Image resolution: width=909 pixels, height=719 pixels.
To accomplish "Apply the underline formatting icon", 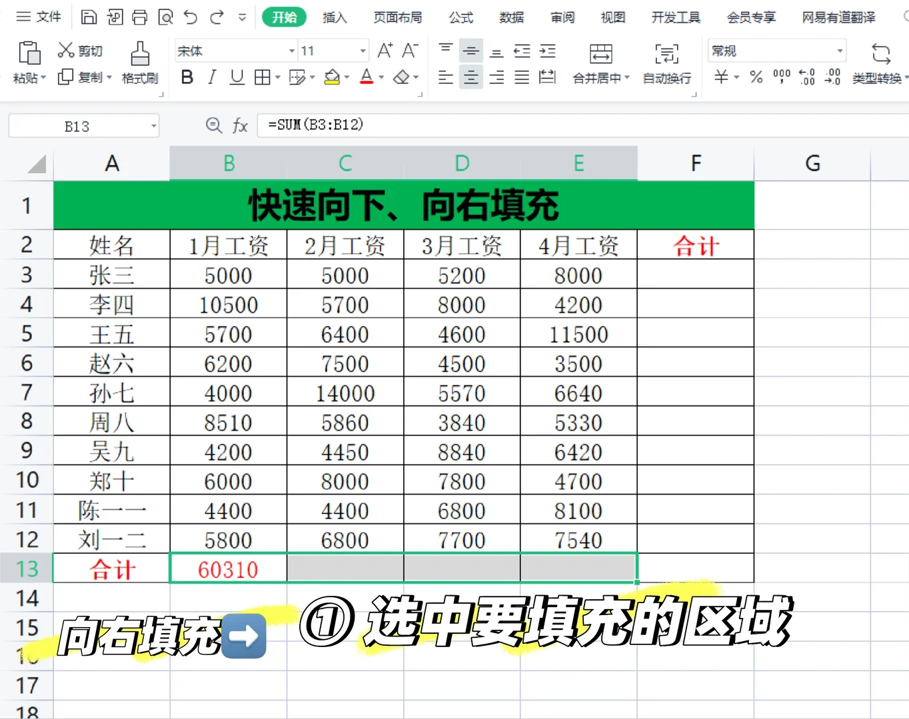I will pyautogui.click(x=236, y=77).
